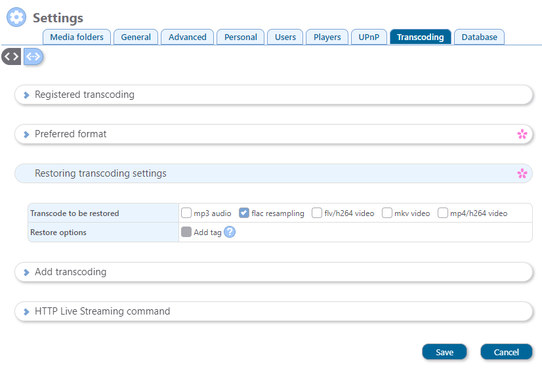This screenshot has height=373, width=542.
Task: Switch to the General tab
Action: [136, 37]
